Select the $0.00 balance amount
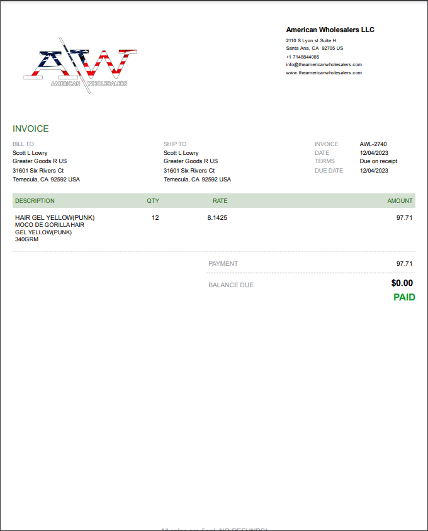 tap(402, 283)
